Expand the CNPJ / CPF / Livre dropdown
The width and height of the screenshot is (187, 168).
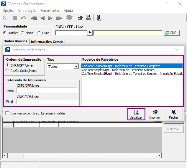click(x=90, y=33)
